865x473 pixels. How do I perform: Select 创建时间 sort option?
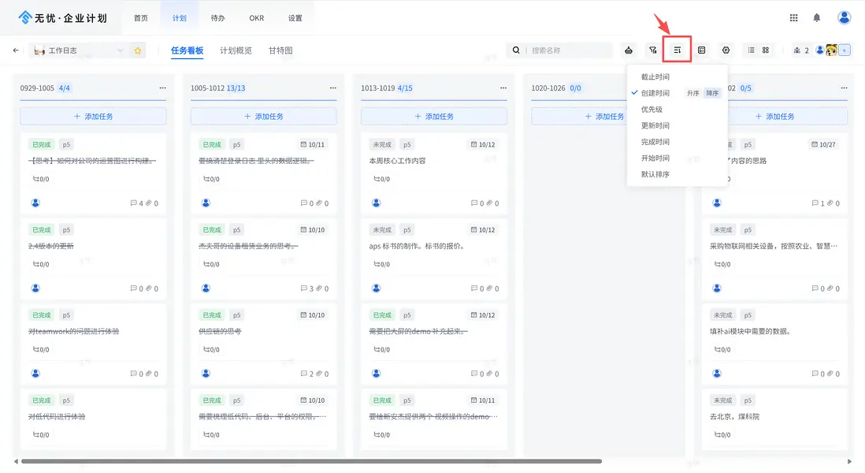pos(655,93)
